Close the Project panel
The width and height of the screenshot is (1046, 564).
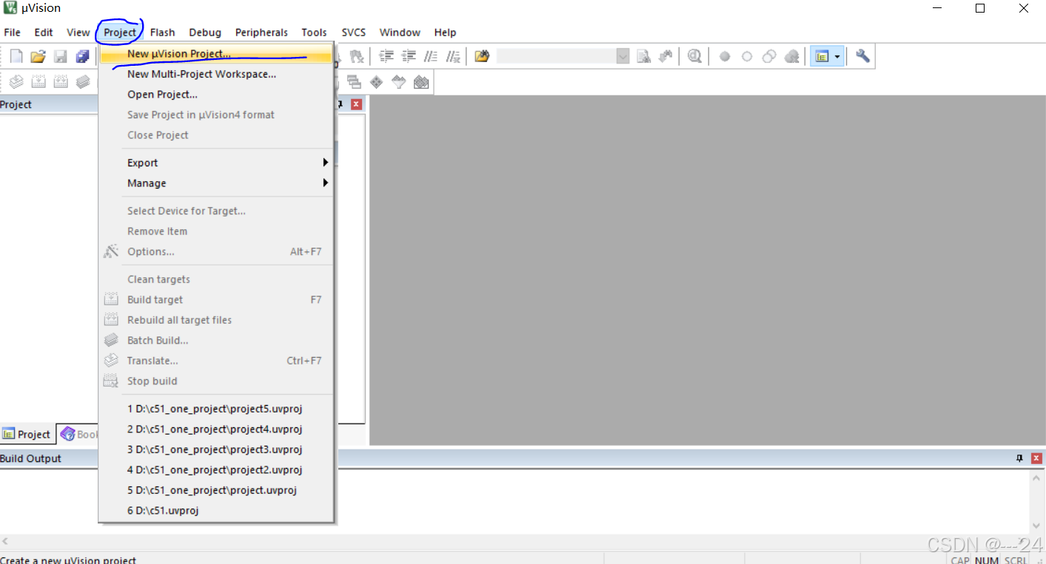coord(356,104)
